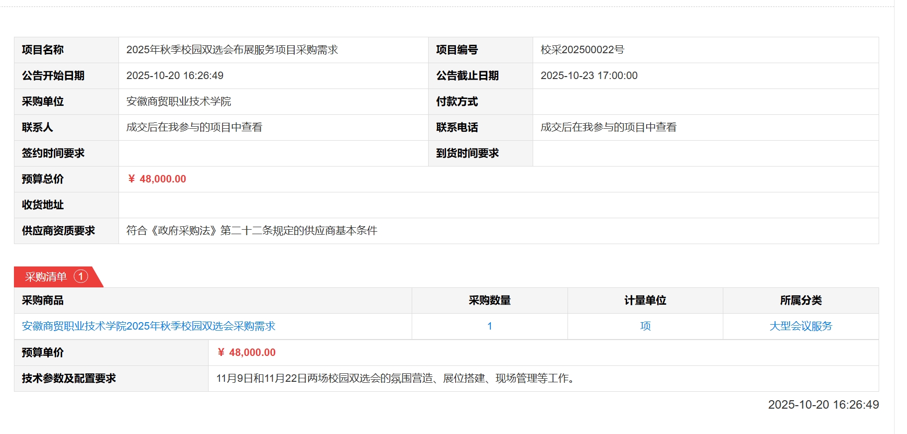Image resolution: width=907 pixels, height=434 pixels.
Task: Open the 安徽商贸职业技术学院2025年秋季校园双选会采购需求 link
Action: [x=148, y=326]
